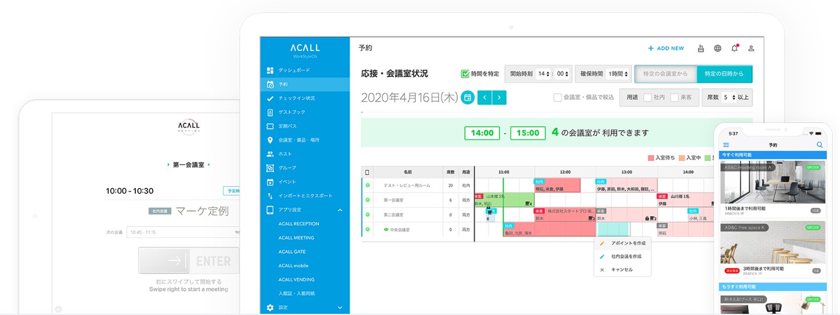
Task: Tap filter icon in phone app header
Action: tap(726, 145)
